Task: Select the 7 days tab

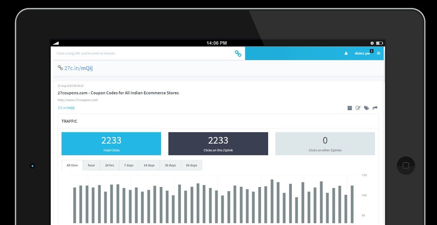Action: point(129,165)
